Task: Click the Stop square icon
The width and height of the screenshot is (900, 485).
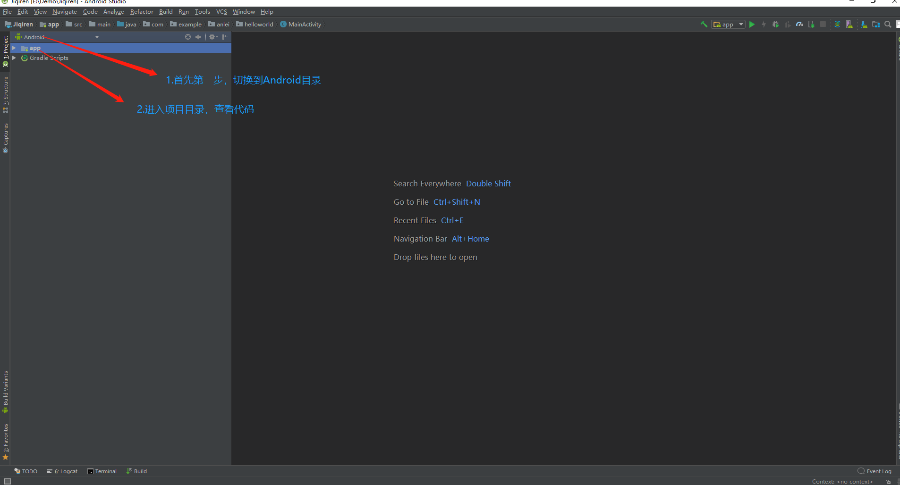Action: pos(823,24)
